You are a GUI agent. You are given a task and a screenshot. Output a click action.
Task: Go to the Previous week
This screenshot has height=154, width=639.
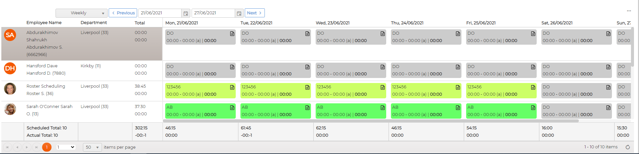123,13
